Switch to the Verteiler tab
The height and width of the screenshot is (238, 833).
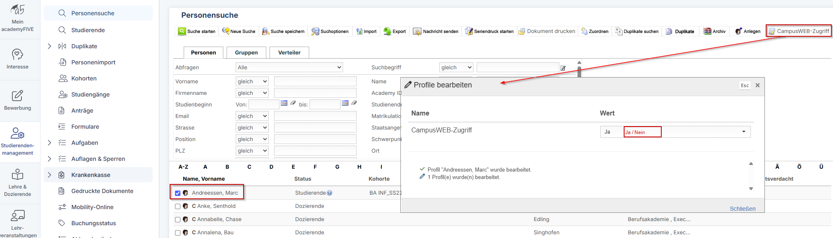pos(289,52)
